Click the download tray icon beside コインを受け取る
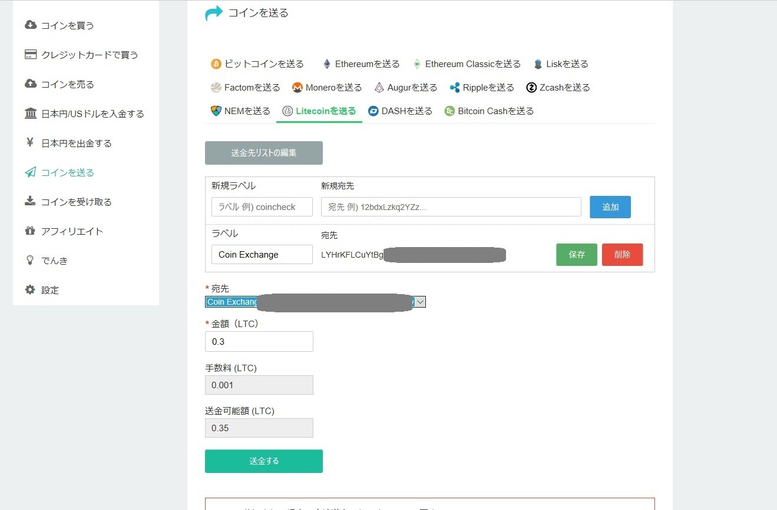 pyautogui.click(x=30, y=201)
